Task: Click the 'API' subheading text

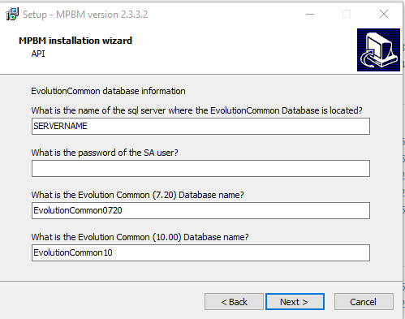Action: 38,54
